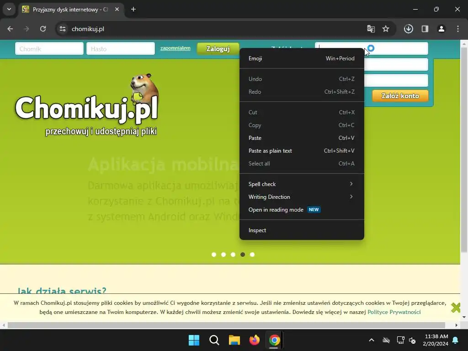Select the Przyjazny dysk internetowy tab

(70, 10)
